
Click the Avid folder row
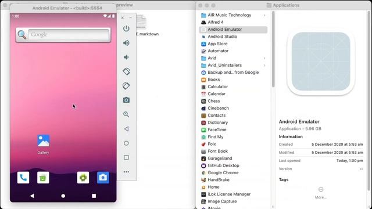click(x=233, y=58)
